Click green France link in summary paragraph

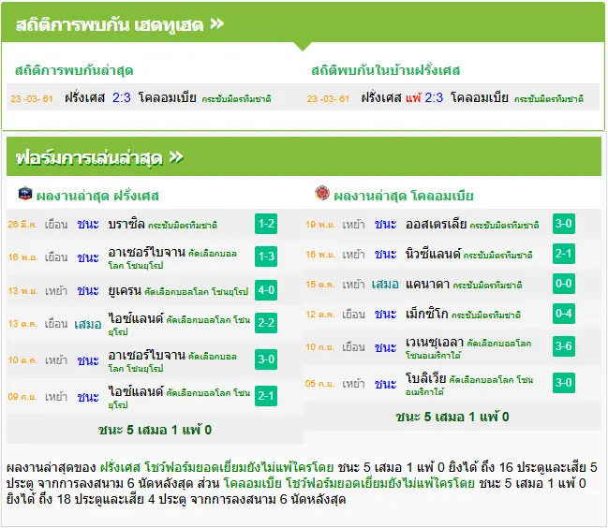click(x=120, y=467)
